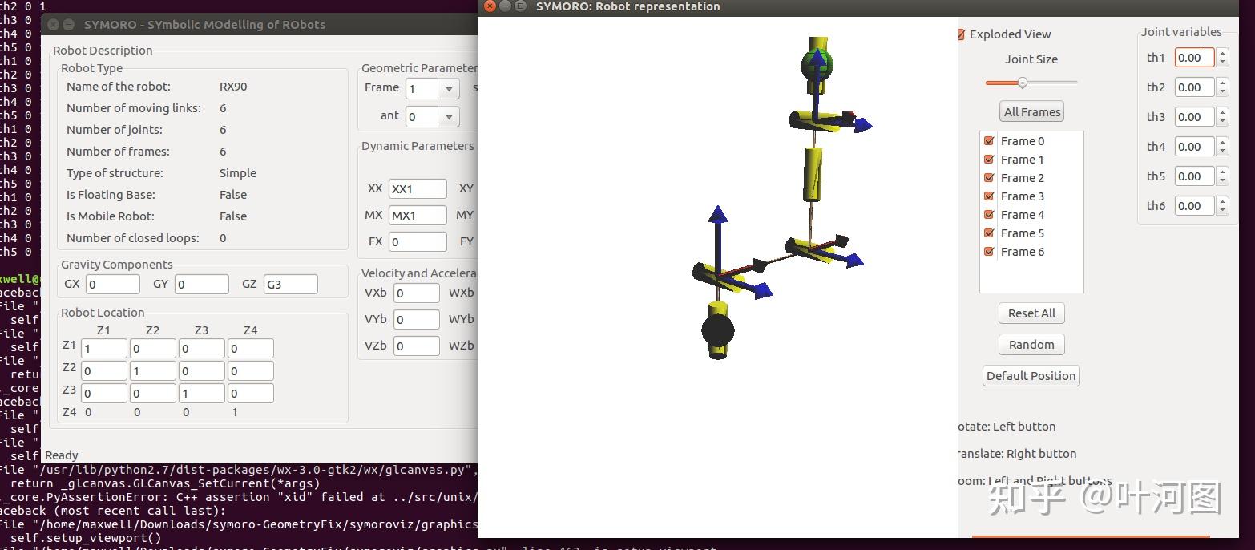1255x550 pixels.
Task: Toggle visibility of Frame 6
Action: pos(988,251)
